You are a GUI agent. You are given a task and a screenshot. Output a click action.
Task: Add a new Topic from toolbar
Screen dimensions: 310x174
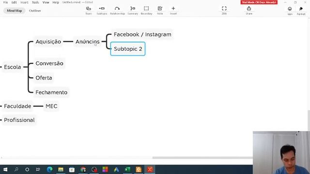[89, 11]
